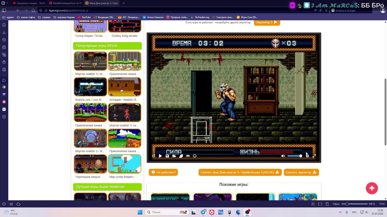Reload the page with the refresh icon
The height and width of the screenshot is (217, 387).
[33, 10]
